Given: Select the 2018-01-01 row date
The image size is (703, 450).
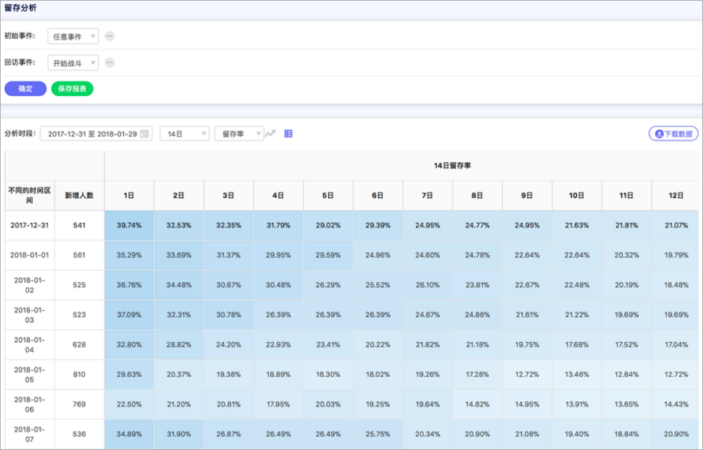Looking at the screenshot, I should pos(30,255).
